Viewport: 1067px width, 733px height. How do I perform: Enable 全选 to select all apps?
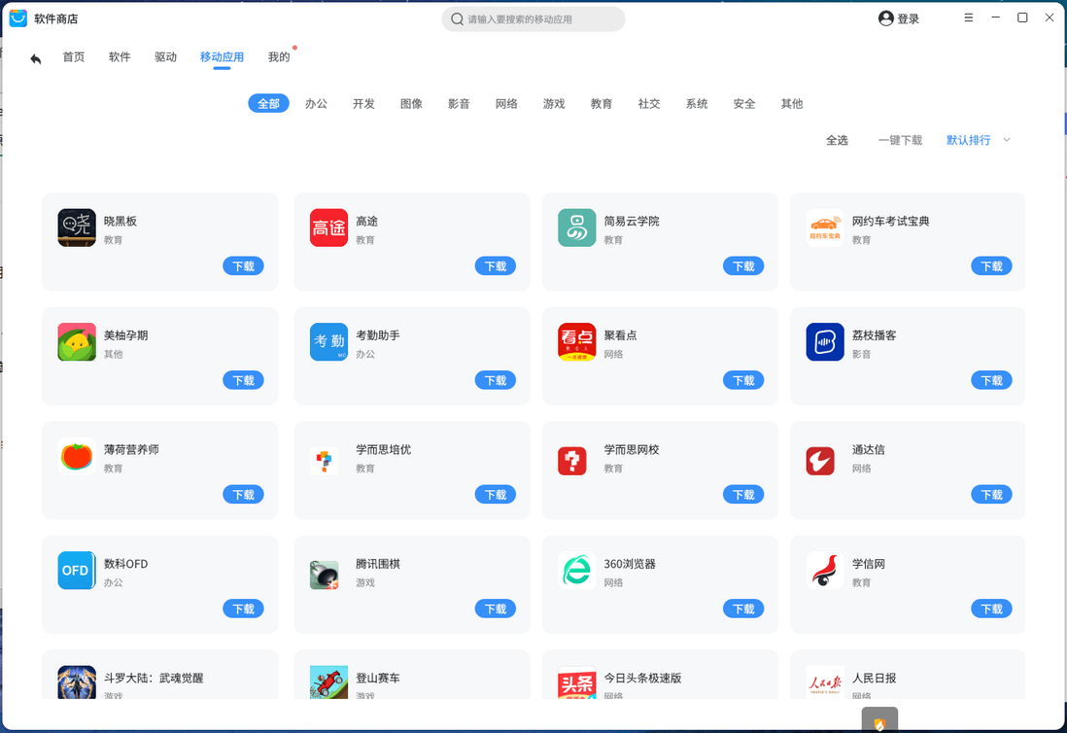tap(838, 140)
